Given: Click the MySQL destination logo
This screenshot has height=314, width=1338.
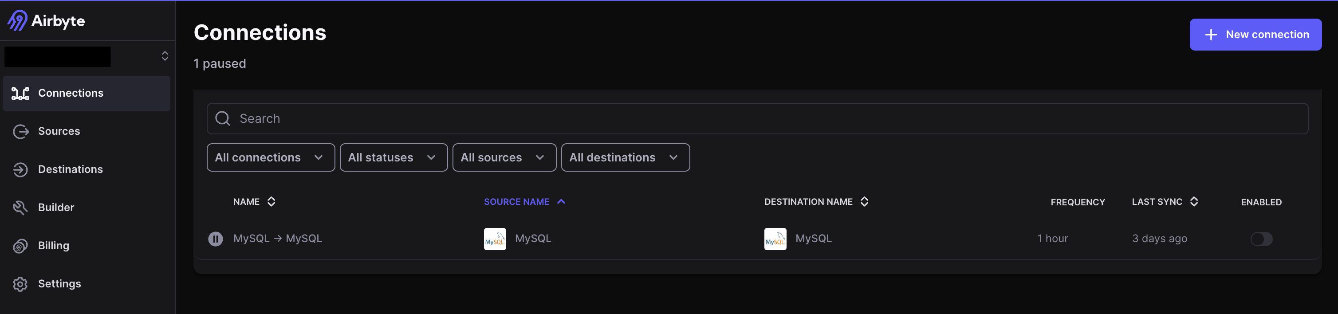Looking at the screenshot, I should [x=775, y=239].
